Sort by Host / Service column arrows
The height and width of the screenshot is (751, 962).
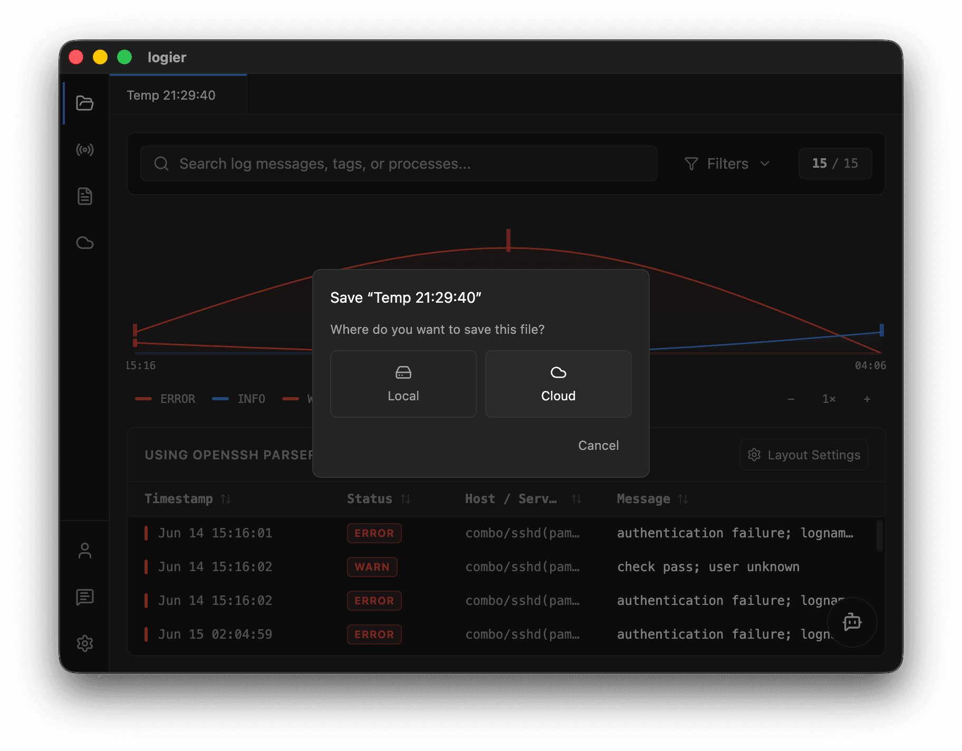coord(576,499)
